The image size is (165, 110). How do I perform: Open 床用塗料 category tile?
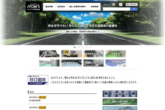click(x=116, y=54)
